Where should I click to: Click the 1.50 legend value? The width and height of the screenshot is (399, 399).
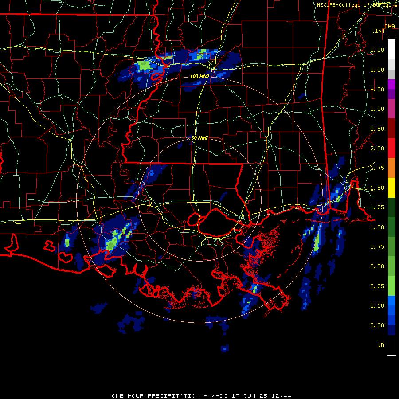coord(377,188)
